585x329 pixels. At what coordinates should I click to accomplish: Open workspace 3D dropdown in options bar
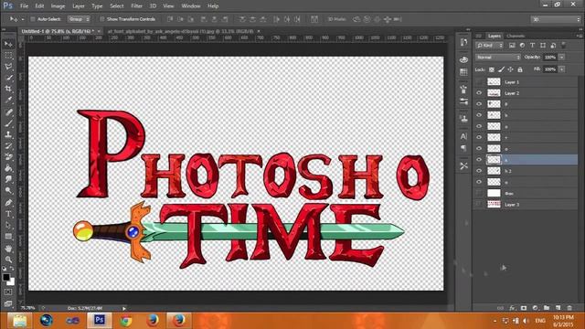coord(556,19)
